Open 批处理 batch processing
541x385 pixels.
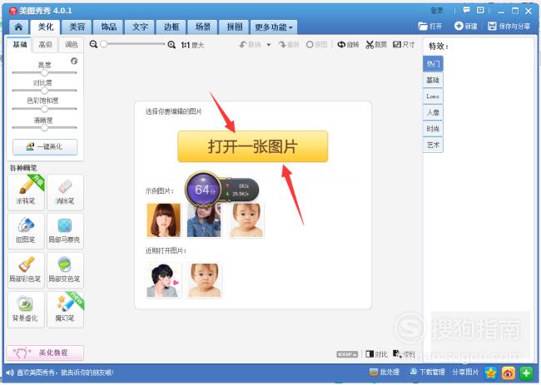pos(384,373)
